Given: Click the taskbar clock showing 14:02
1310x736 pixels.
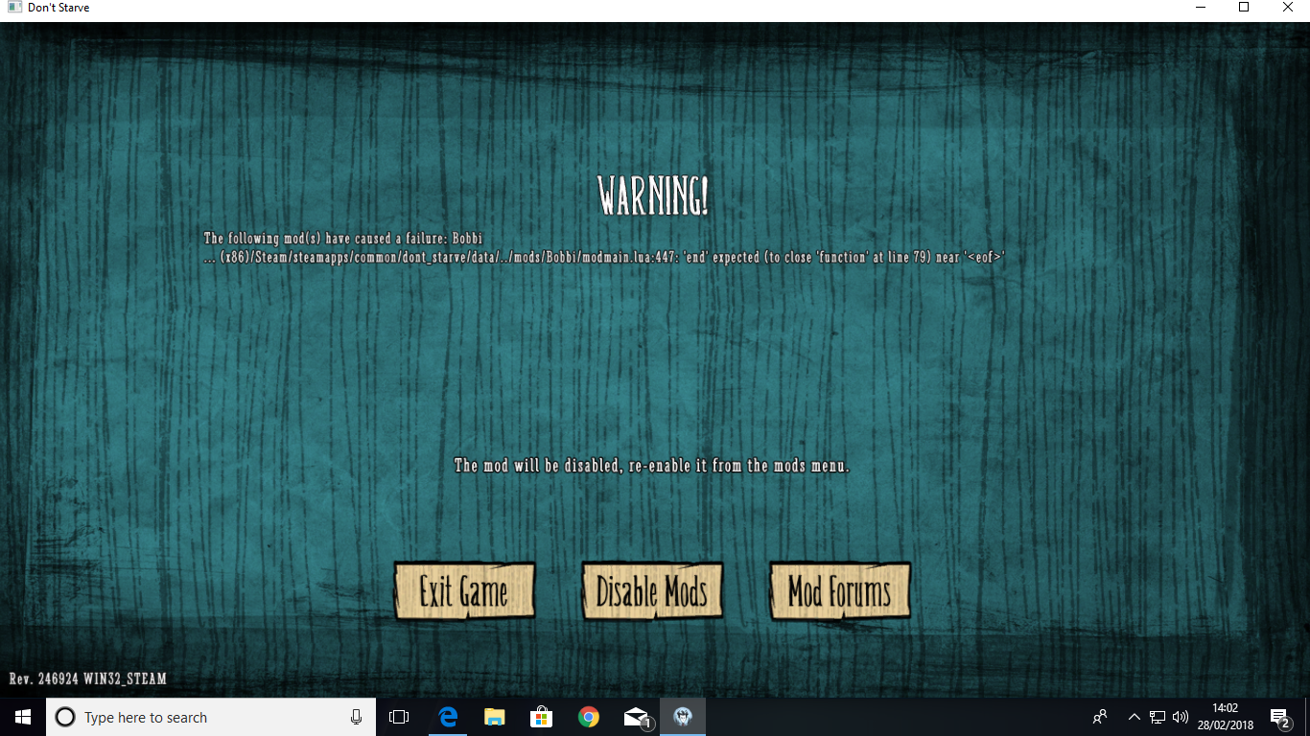Looking at the screenshot, I should pyautogui.click(x=1225, y=717).
